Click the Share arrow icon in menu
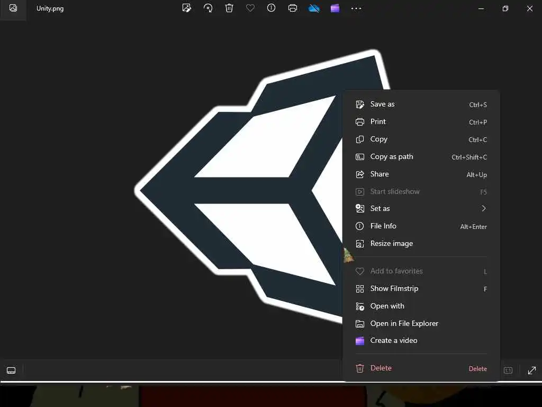Image resolution: width=542 pixels, height=407 pixels. [360, 174]
